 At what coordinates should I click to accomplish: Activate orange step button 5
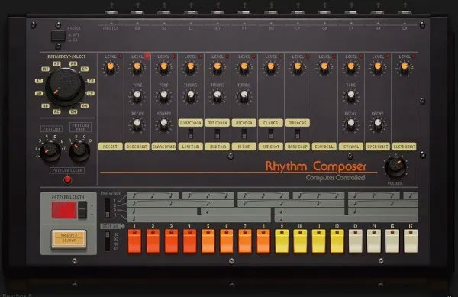coord(208,241)
